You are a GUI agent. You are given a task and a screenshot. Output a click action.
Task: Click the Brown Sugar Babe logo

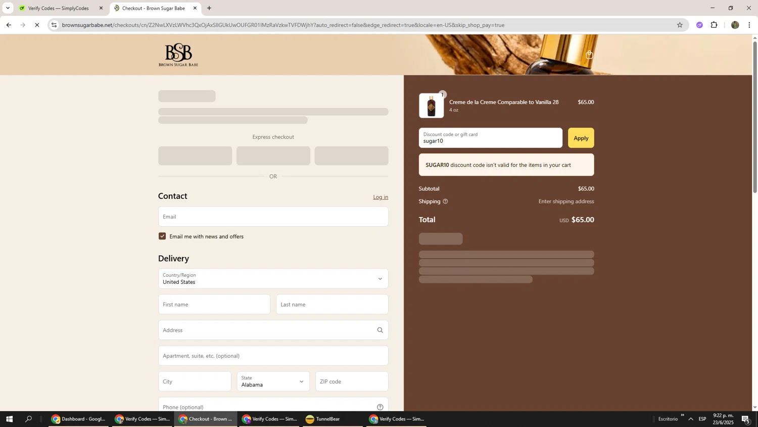[x=178, y=55]
